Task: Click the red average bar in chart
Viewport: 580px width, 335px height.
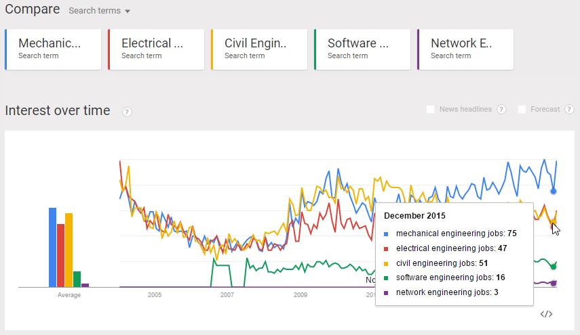Action: [x=60, y=255]
